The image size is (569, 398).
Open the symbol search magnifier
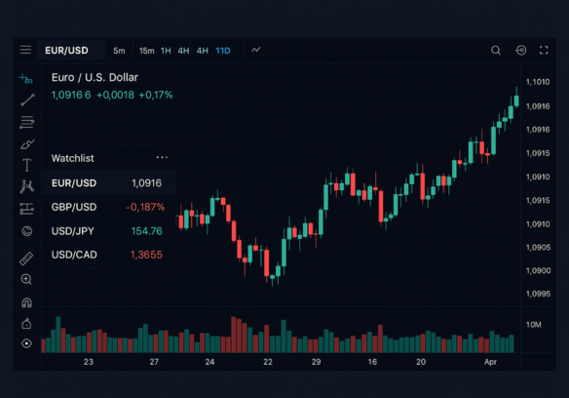(x=496, y=50)
